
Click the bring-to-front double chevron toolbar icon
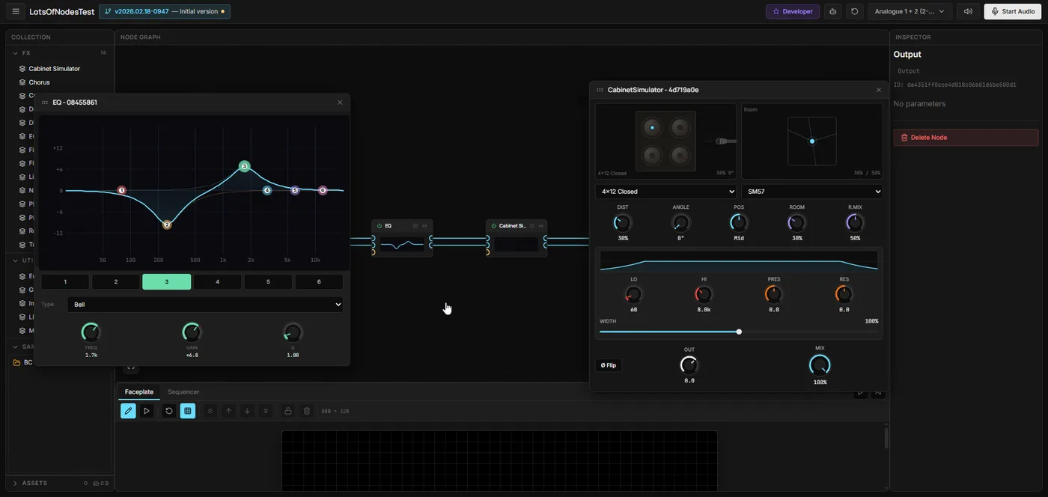[209, 410]
